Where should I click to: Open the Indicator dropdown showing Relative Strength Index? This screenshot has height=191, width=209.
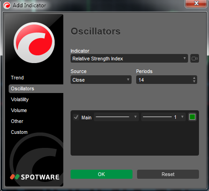(x=129, y=59)
